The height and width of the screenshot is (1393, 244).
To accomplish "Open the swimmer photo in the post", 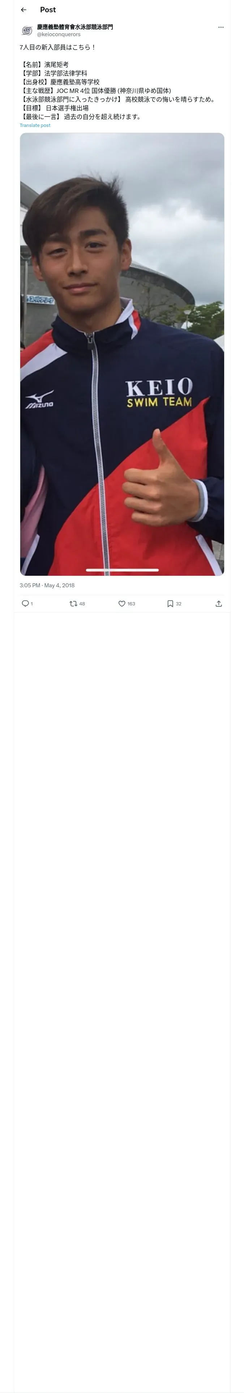I will click(122, 354).
